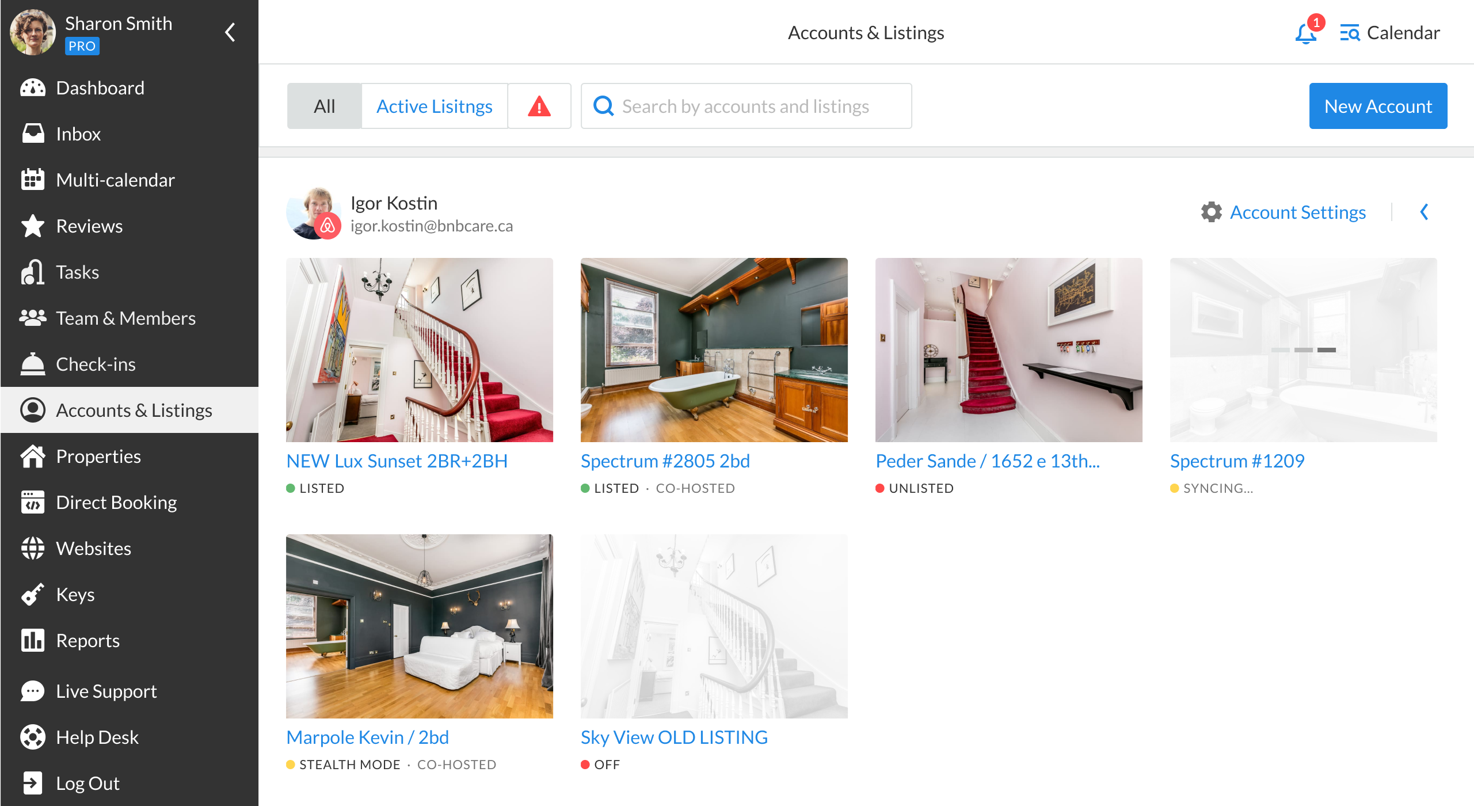The width and height of the screenshot is (1474, 806).
Task: Go to Multi-calendar in sidebar
Action: 115,180
